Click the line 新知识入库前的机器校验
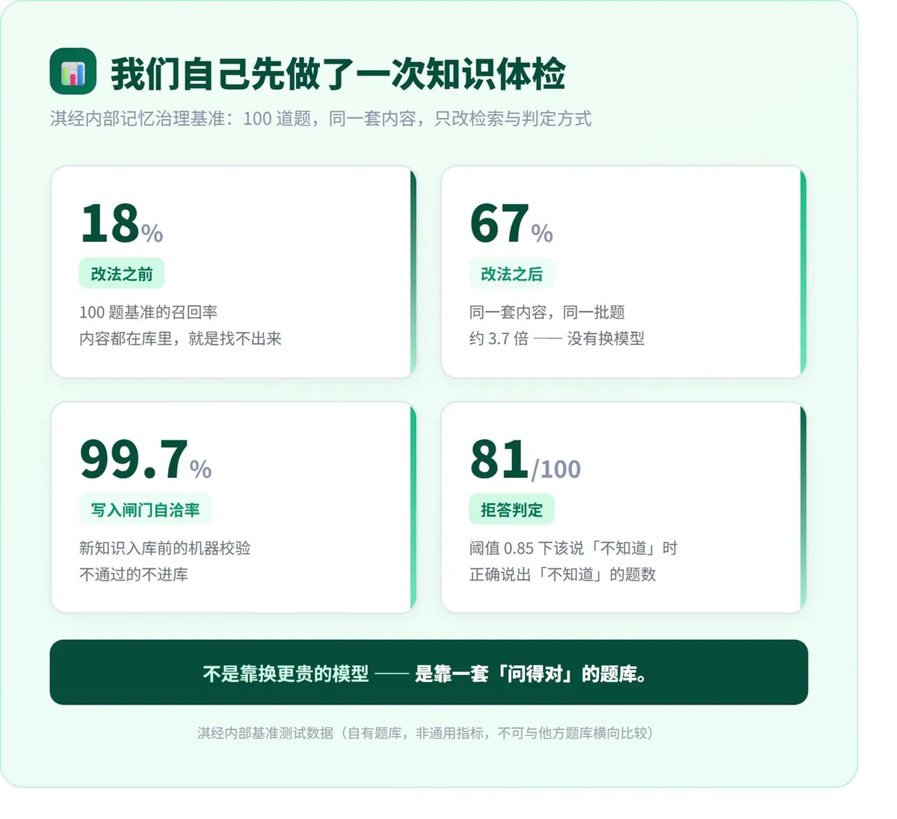 165,548
